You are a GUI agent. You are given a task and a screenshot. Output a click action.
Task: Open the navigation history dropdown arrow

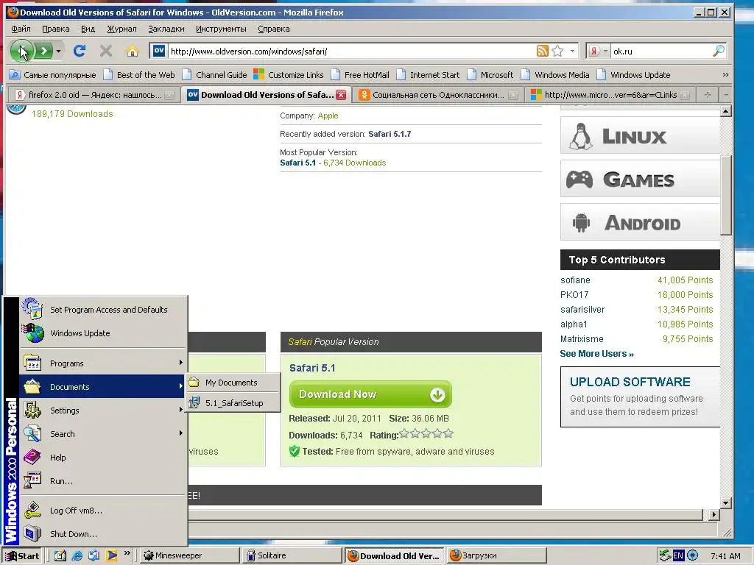pyautogui.click(x=58, y=51)
